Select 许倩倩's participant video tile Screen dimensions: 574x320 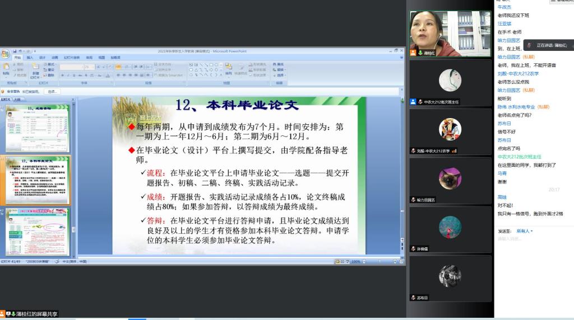(x=450, y=227)
